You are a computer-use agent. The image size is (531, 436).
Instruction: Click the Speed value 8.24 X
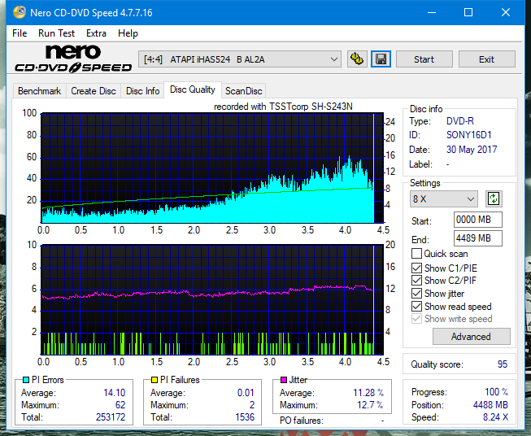(495, 416)
